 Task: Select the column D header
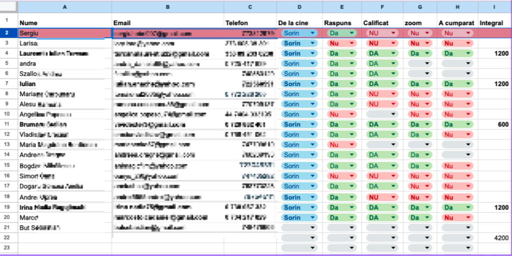300,7
